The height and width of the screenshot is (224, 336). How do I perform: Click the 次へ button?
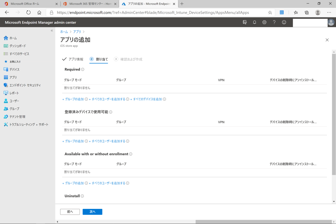click(x=92, y=212)
